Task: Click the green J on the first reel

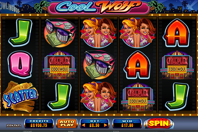Action: pos(20,33)
